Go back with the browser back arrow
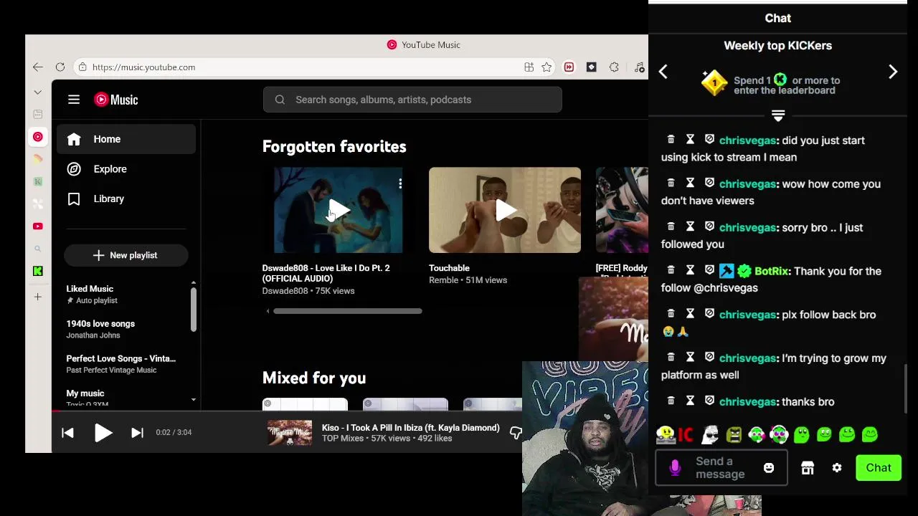 click(x=37, y=67)
